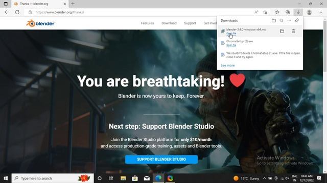The width and height of the screenshot is (327, 183).
Task: Delete the blender msi download entry
Action: point(293,31)
